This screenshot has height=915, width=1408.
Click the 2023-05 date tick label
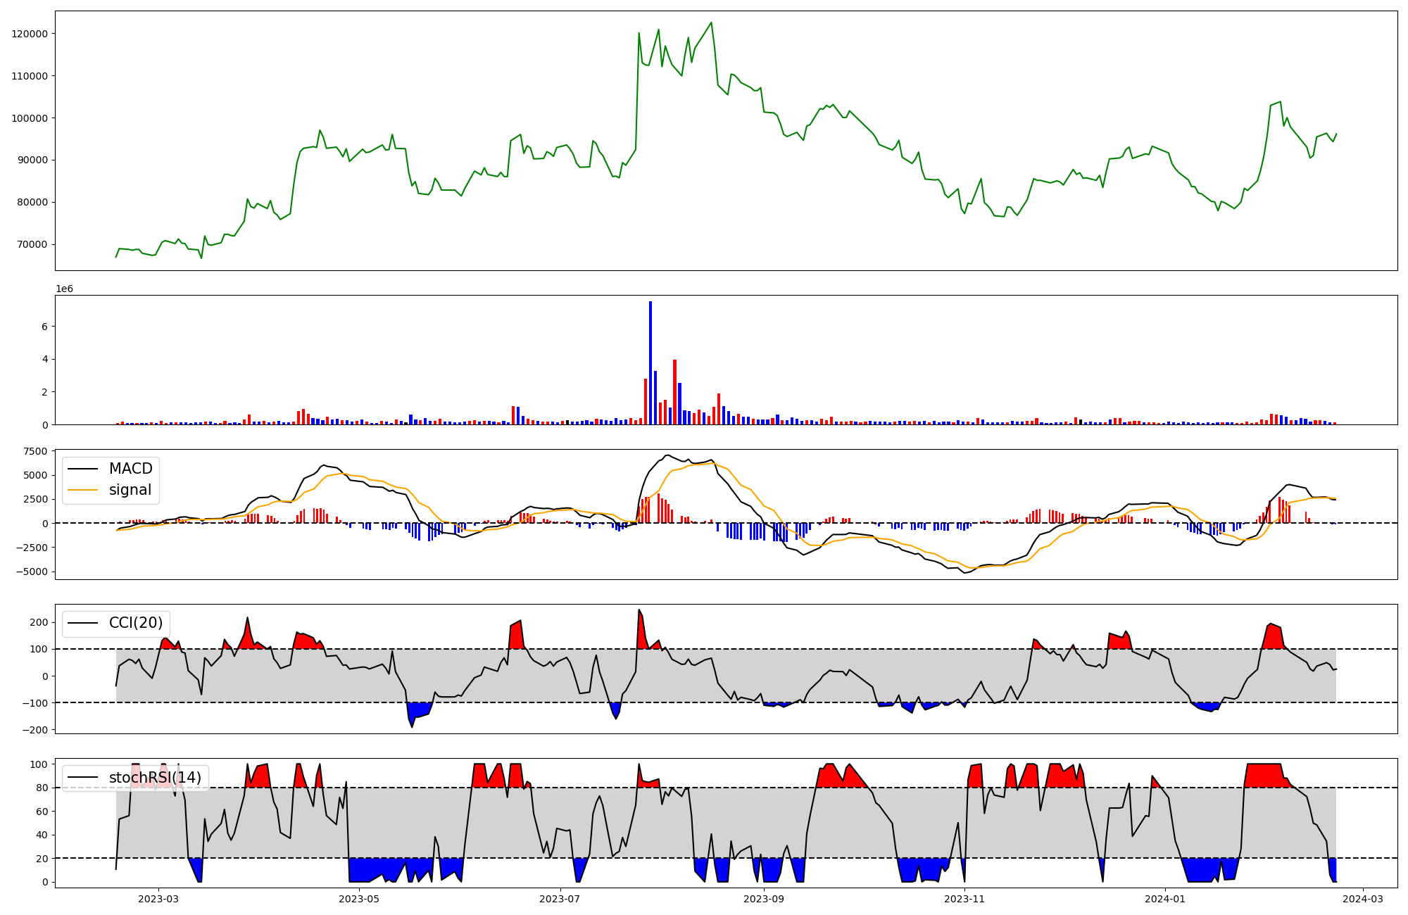click(x=359, y=899)
